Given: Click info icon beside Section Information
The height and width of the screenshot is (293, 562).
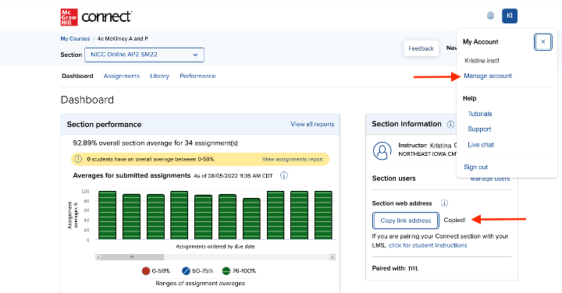Looking at the screenshot, I should pyautogui.click(x=450, y=124).
